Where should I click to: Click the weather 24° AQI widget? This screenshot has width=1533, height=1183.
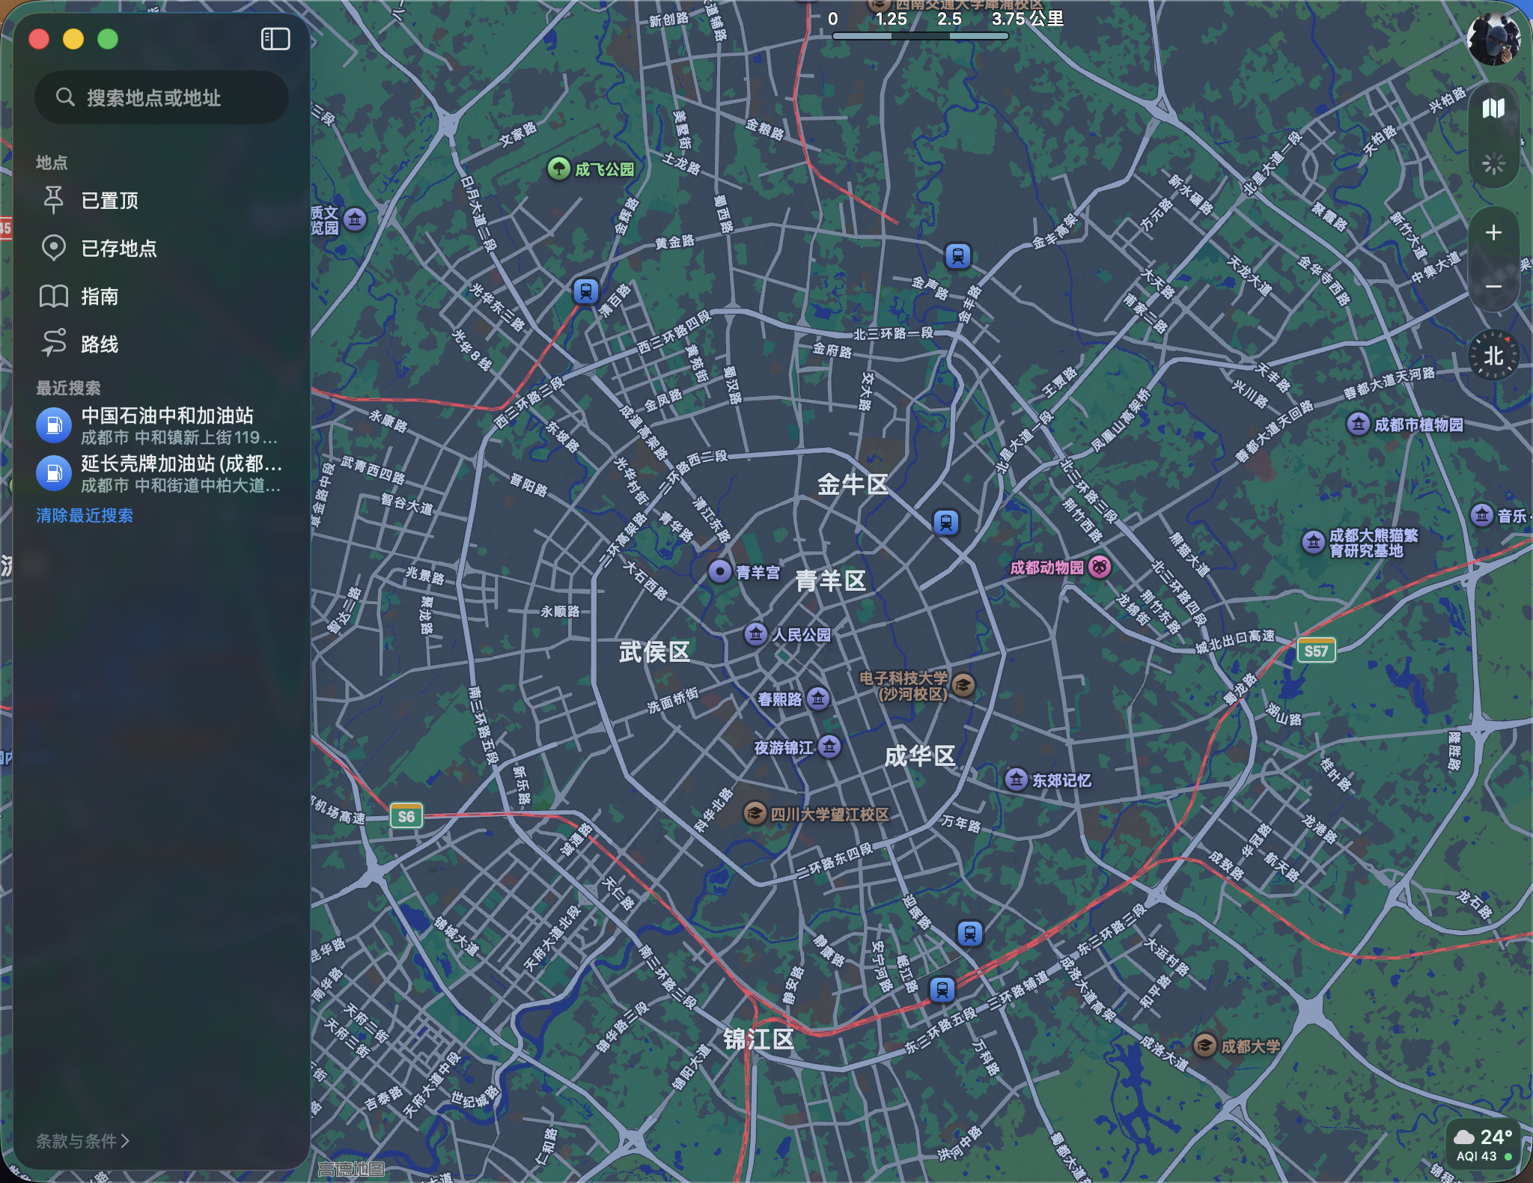pos(1484,1145)
